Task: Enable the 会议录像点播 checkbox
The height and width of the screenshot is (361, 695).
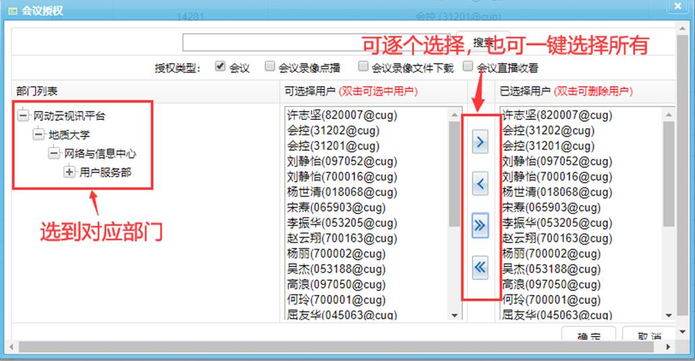Action: pyautogui.click(x=270, y=67)
